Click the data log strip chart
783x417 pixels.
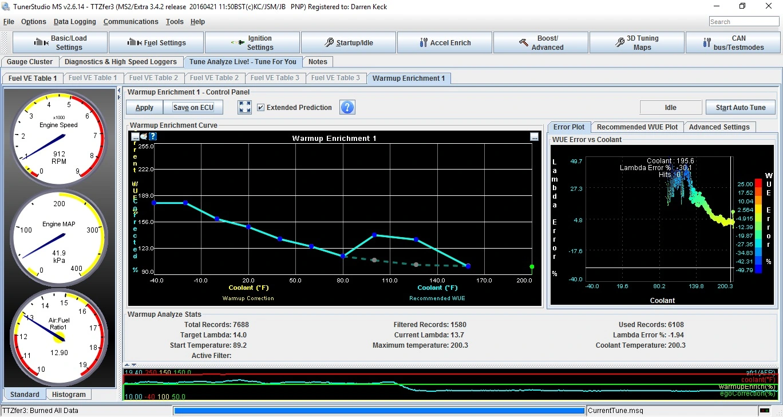click(x=451, y=384)
